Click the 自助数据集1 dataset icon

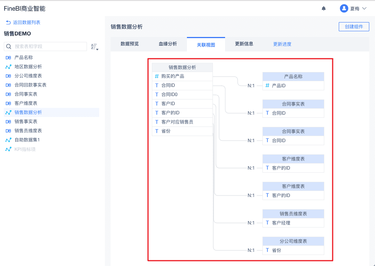(8, 140)
